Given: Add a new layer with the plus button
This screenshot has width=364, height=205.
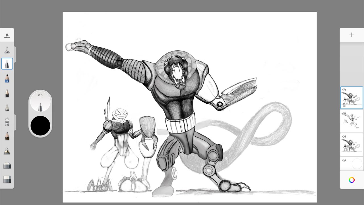Looking at the screenshot, I should click(351, 35).
